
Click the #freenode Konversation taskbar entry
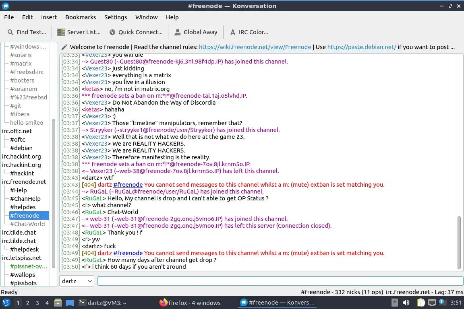click(278, 303)
